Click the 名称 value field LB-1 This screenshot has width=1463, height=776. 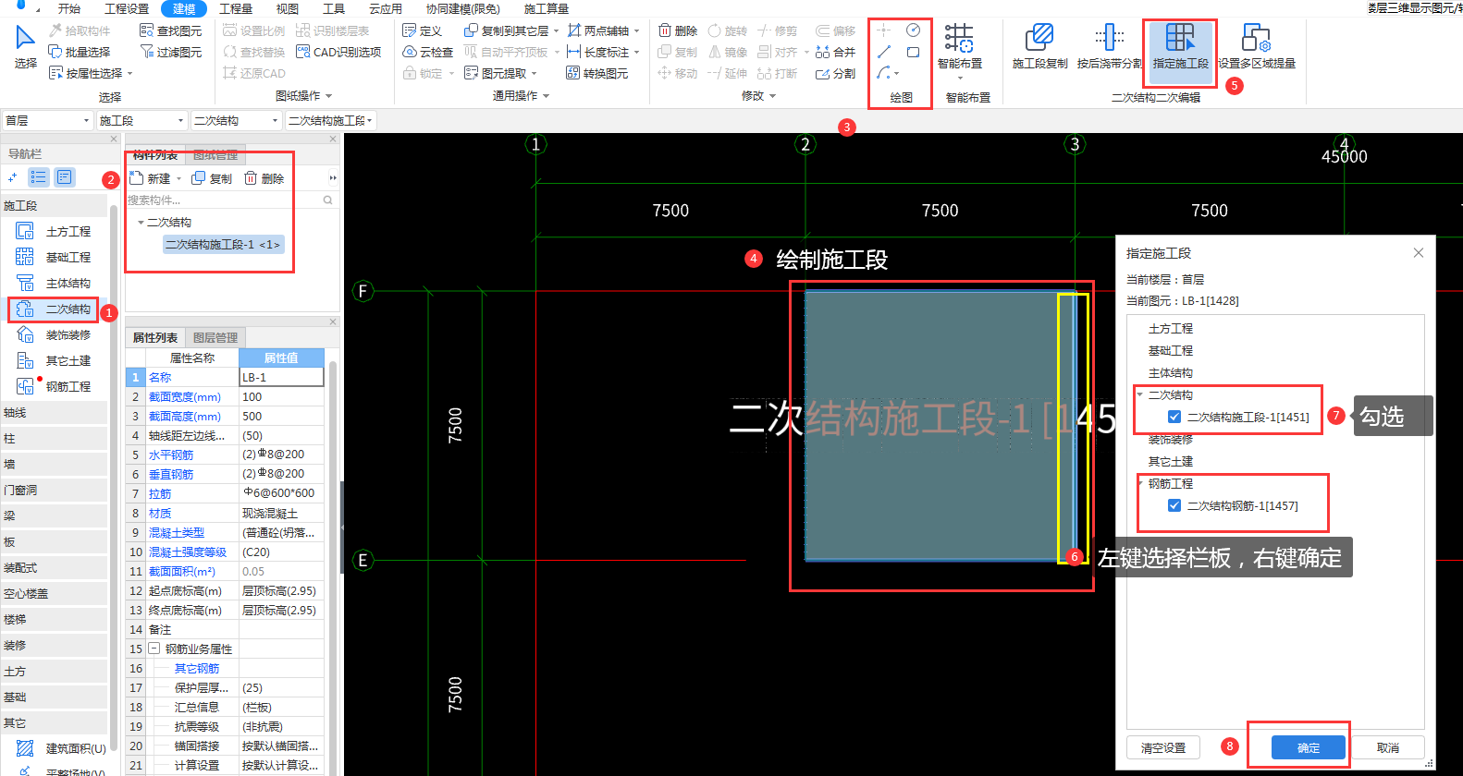(281, 378)
